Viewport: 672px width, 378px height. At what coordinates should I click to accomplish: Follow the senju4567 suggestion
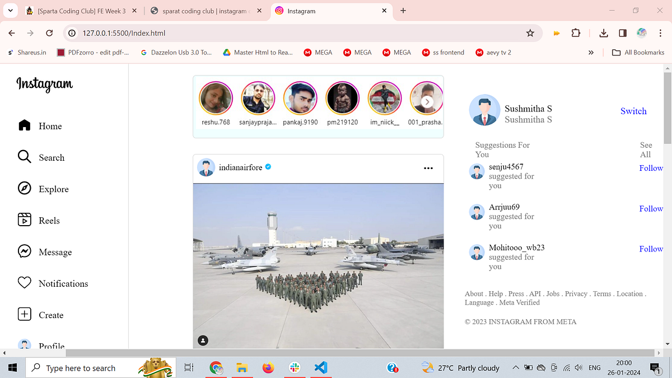(x=651, y=167)
